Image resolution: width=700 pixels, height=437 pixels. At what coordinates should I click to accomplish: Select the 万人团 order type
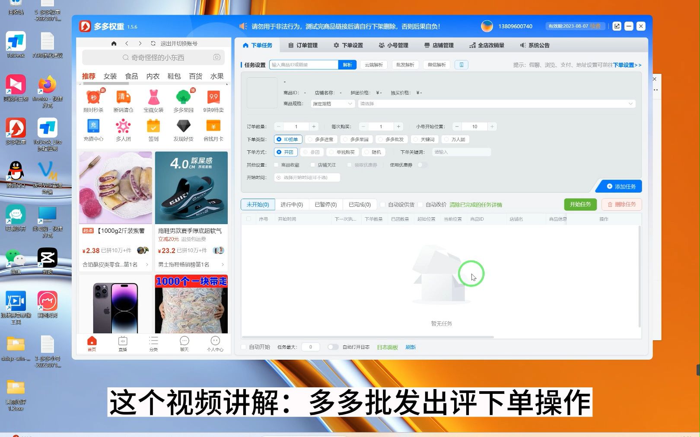pyautogui.click(x=455, y=139)
